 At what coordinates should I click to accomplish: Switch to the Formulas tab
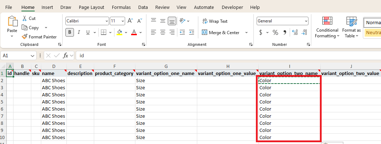pos(121,7)
